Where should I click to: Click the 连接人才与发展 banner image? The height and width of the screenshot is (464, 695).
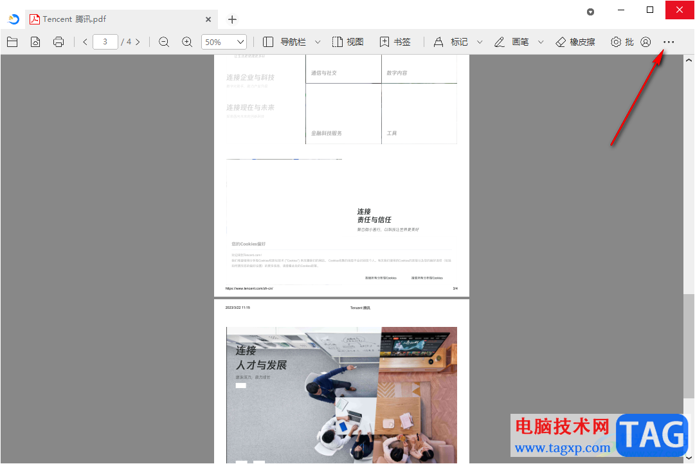[341, 394]
